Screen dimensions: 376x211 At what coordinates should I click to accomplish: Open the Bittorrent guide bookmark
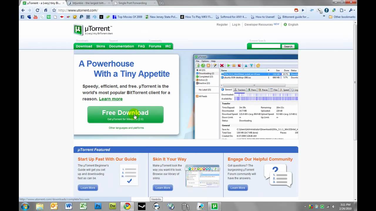point(293,17)
